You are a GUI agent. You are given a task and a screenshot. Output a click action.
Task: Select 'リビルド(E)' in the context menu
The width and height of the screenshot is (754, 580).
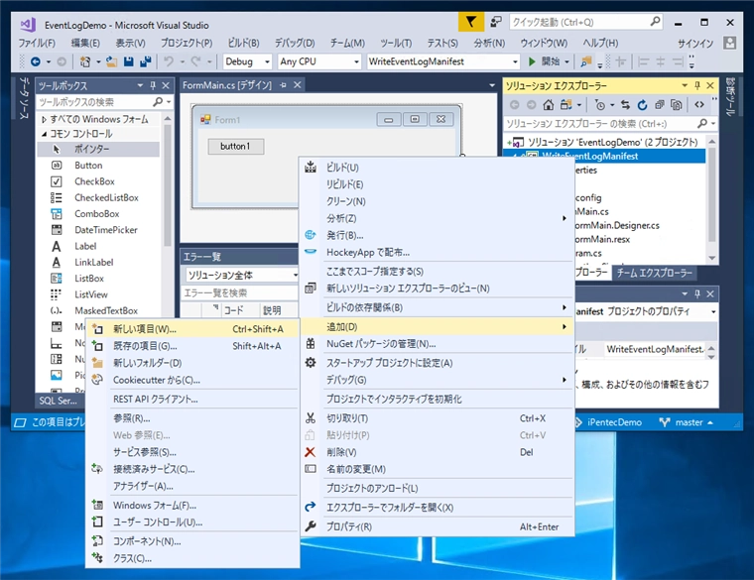pos(437,184)
